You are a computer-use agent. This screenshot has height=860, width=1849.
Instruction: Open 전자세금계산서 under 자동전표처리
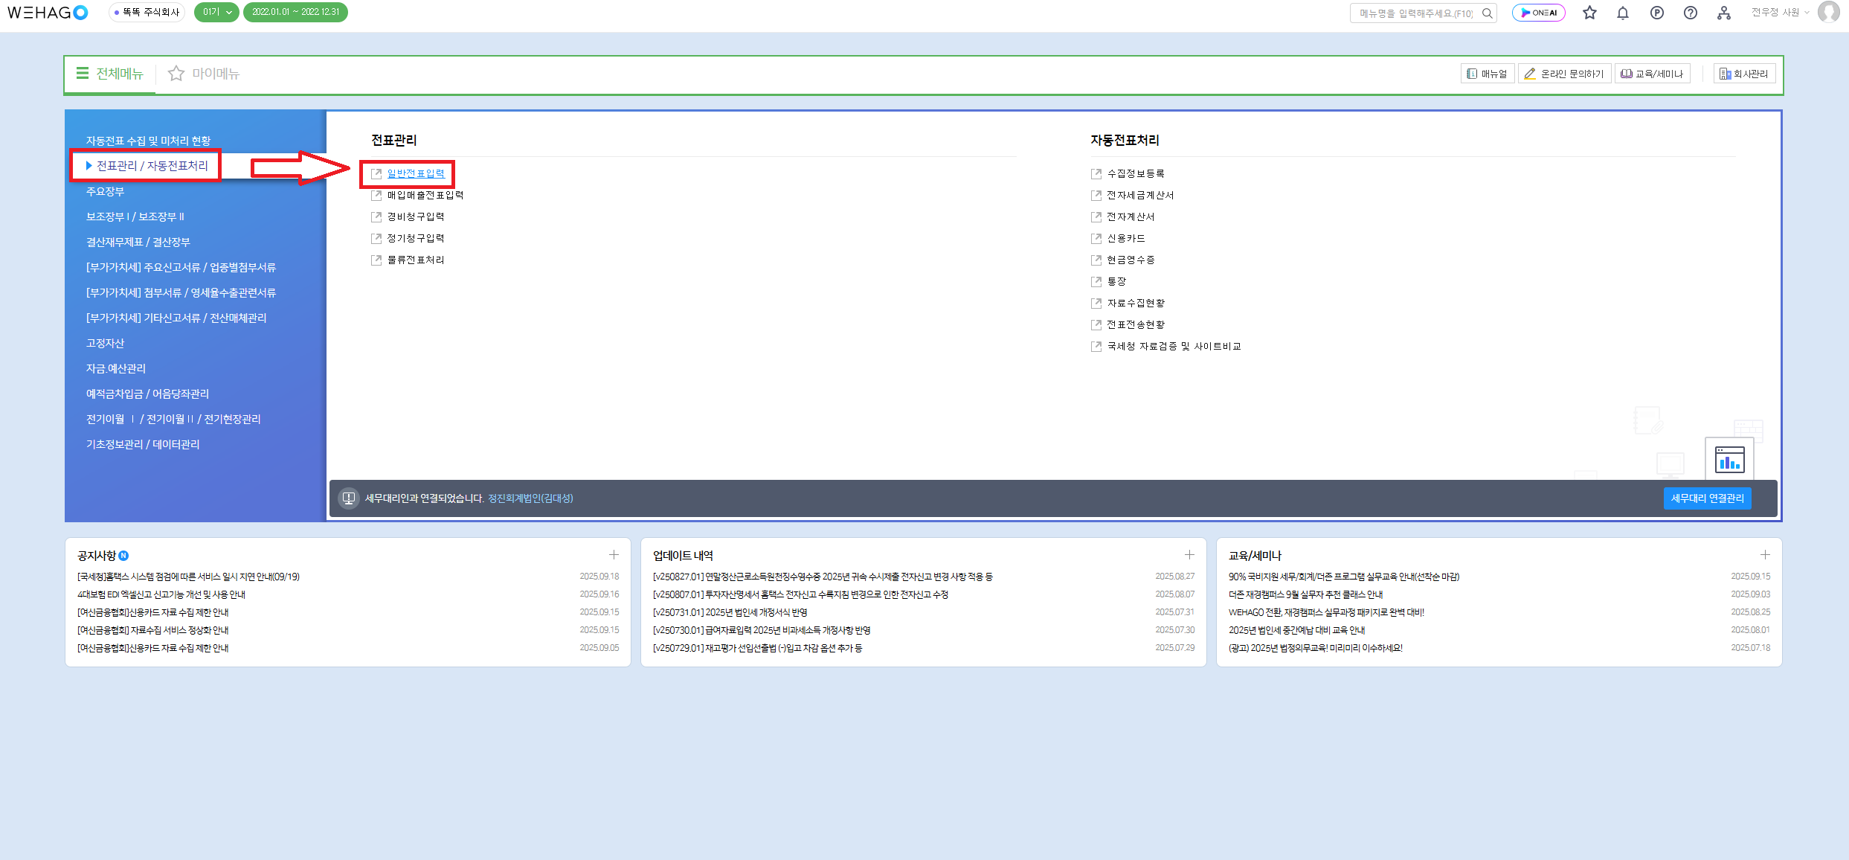[x=1139, y=195]
